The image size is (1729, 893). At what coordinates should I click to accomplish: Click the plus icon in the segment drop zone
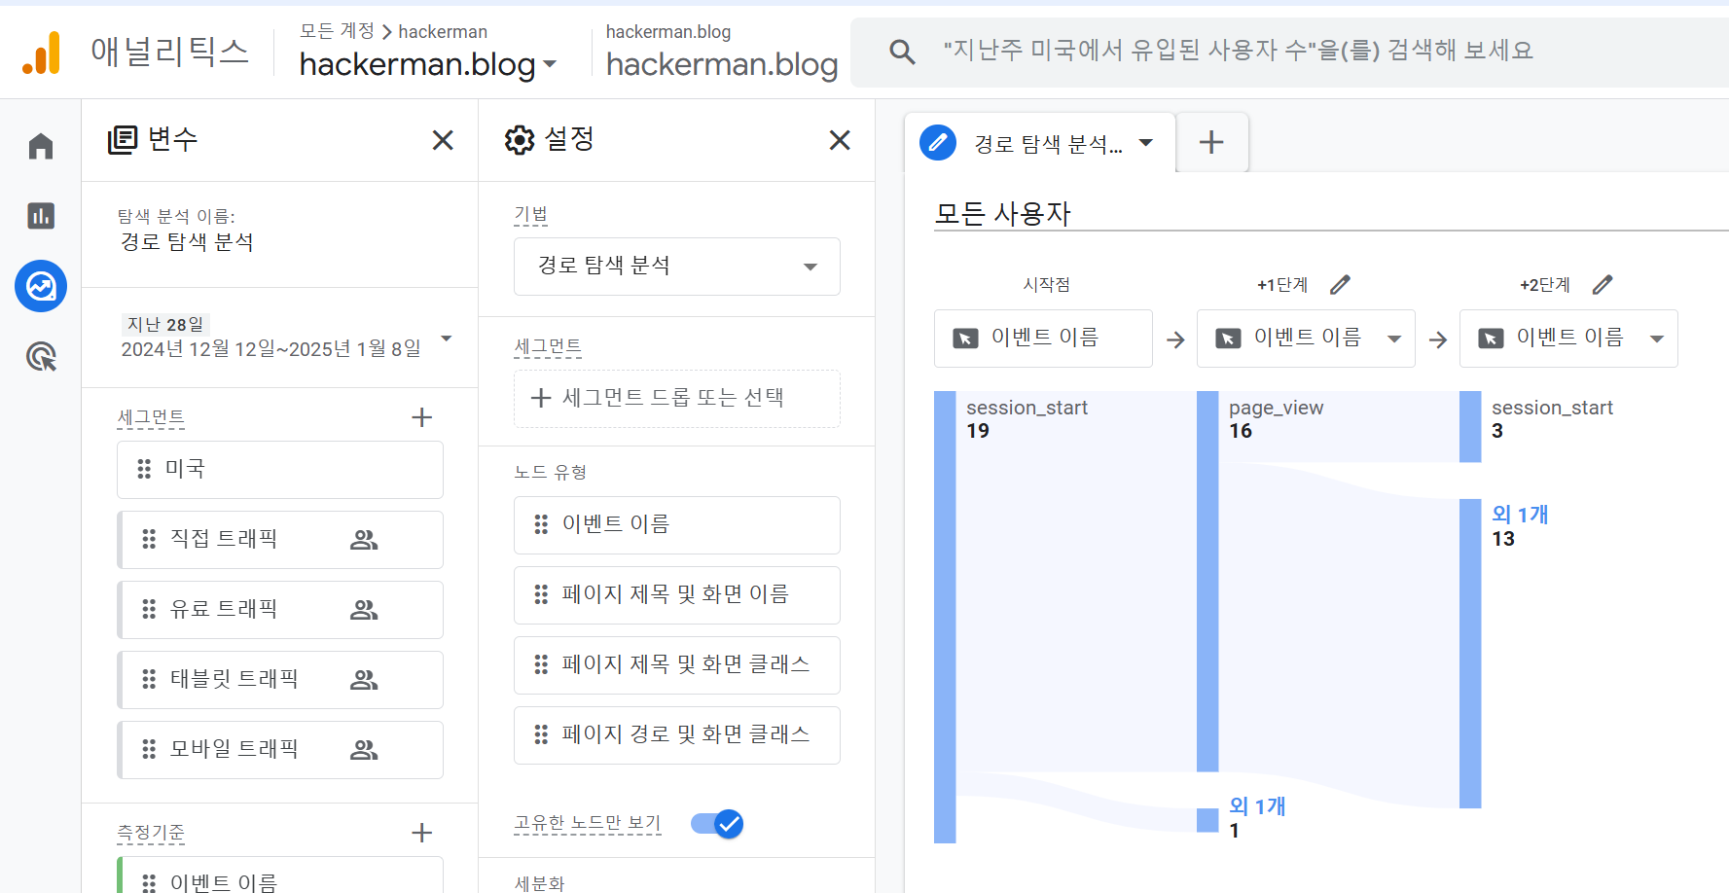click(541, 398)
